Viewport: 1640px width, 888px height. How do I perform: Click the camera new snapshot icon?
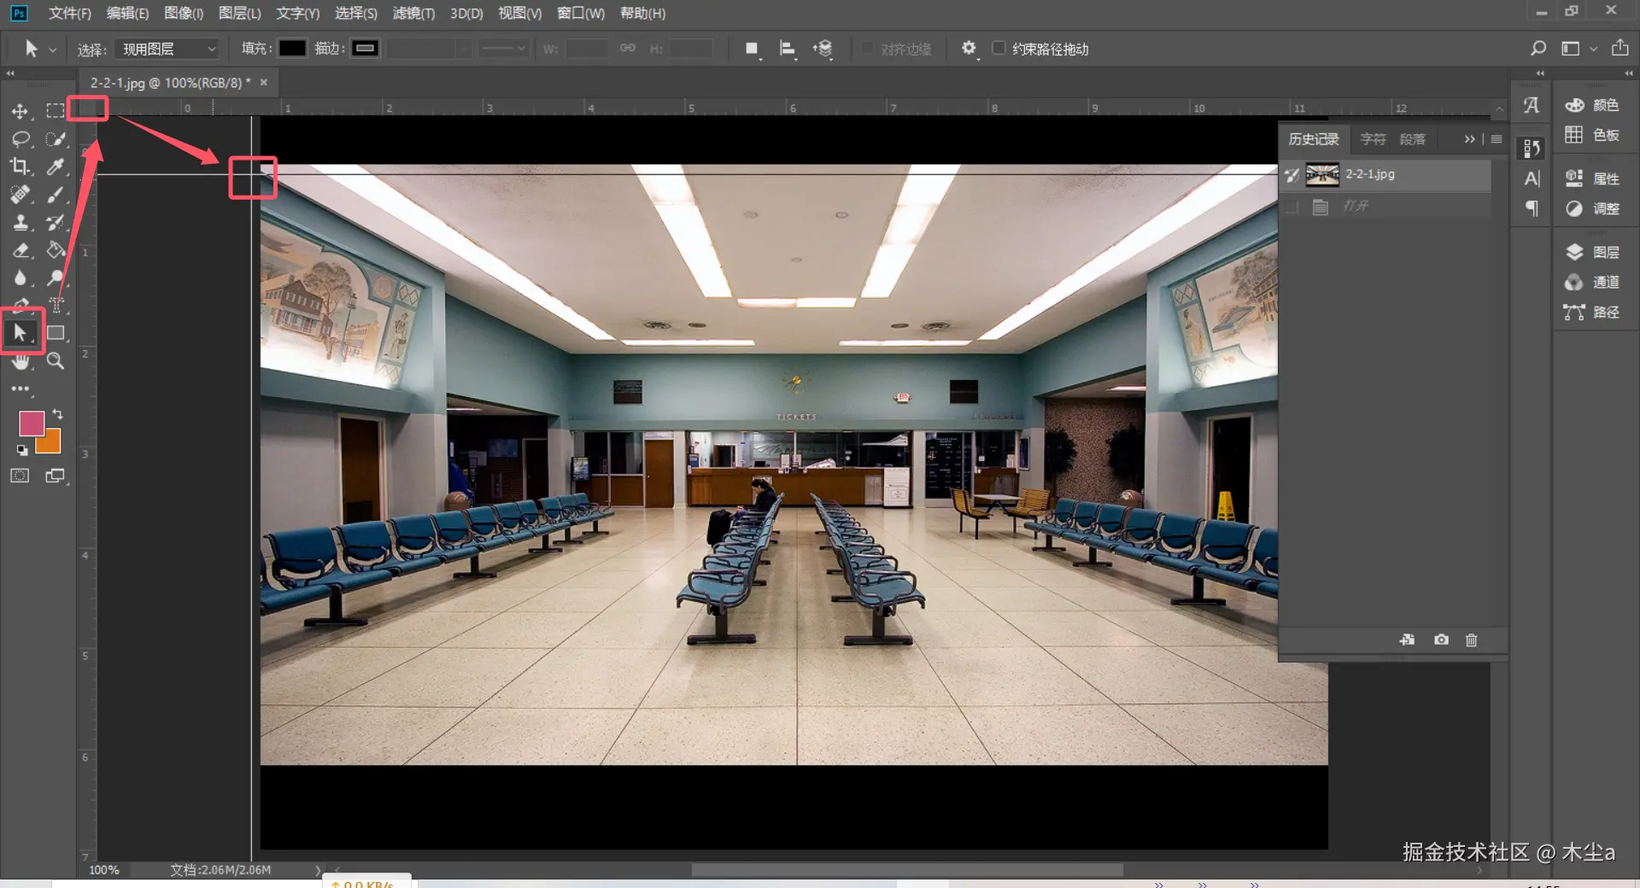[x=1441, y=640]
